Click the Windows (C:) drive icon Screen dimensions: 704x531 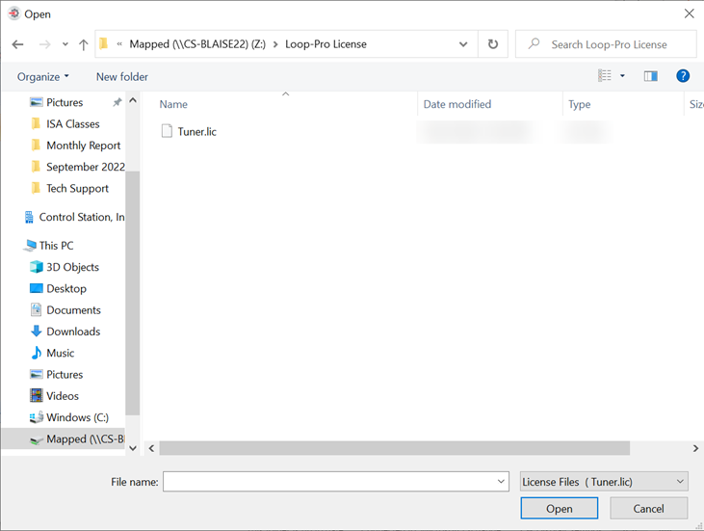pos(36,417)
